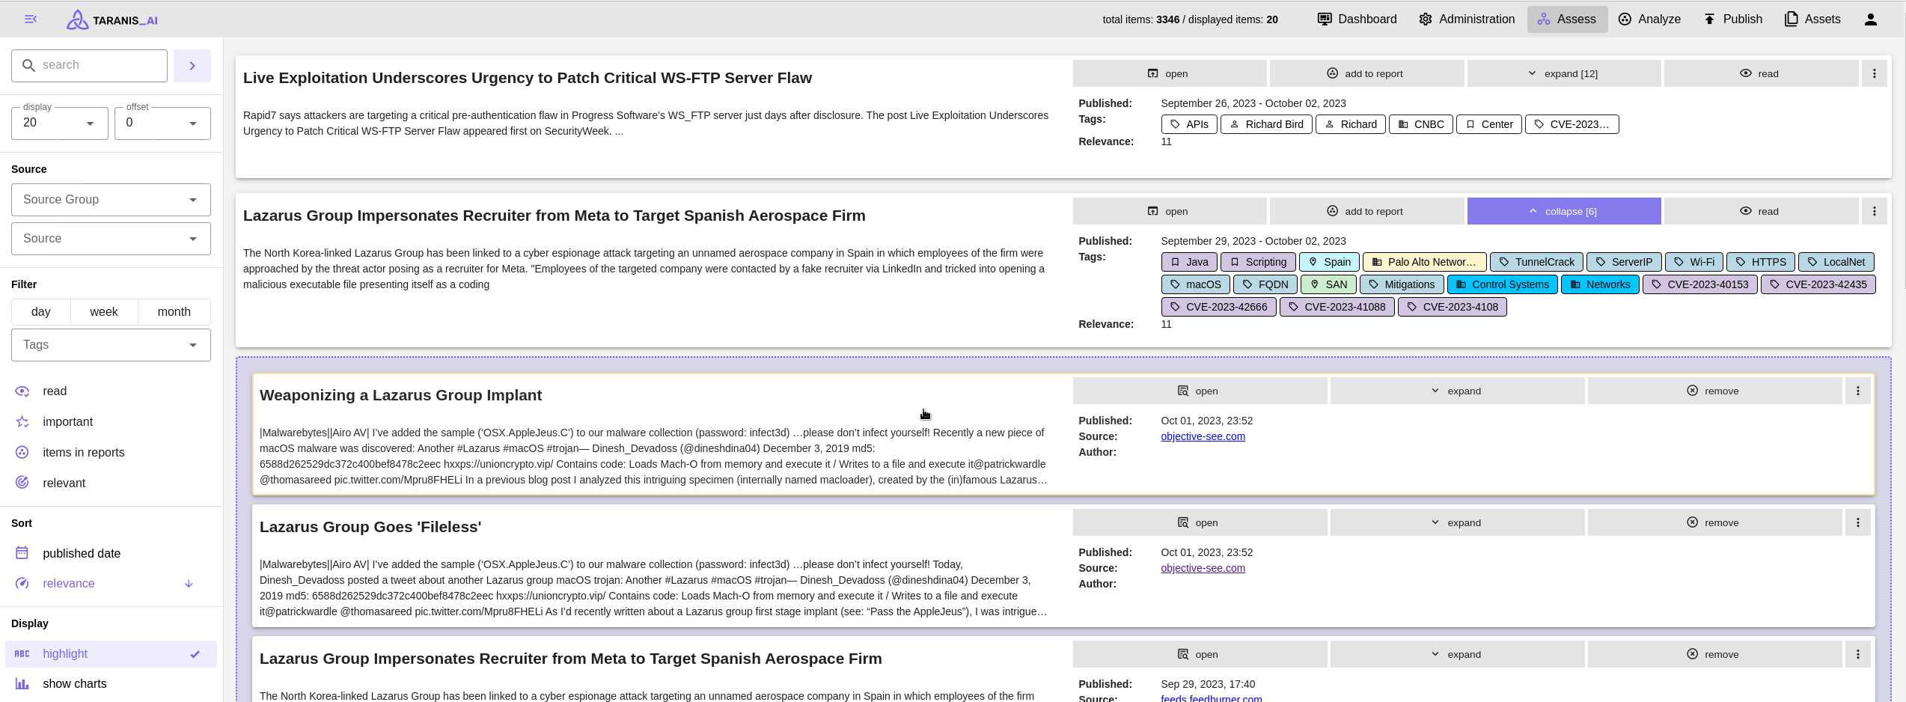The height and width of the screenshot is (702, 1906).
Task: Sort by published date
Action: [x=111, y=554]
